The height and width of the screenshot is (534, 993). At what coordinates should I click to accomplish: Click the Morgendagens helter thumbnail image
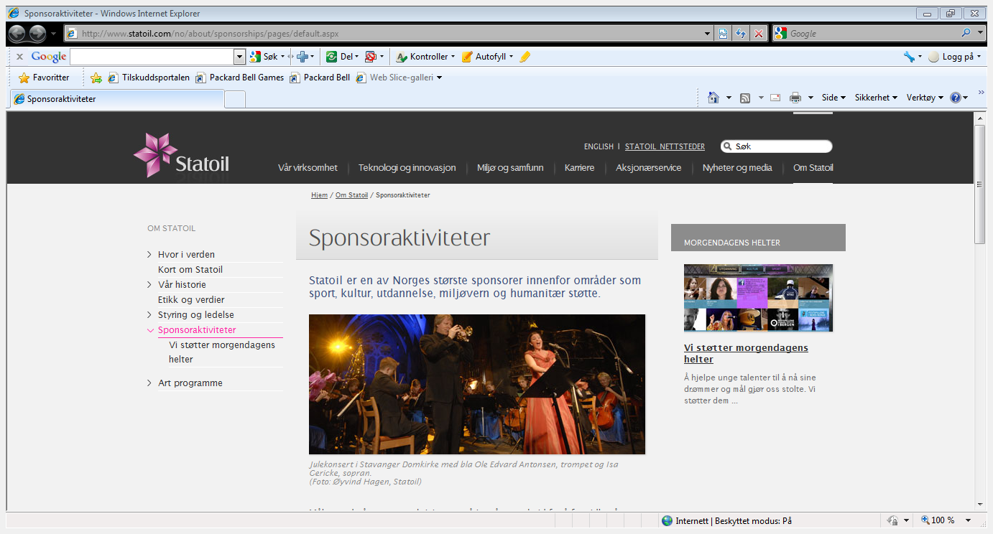click(758, 298)
